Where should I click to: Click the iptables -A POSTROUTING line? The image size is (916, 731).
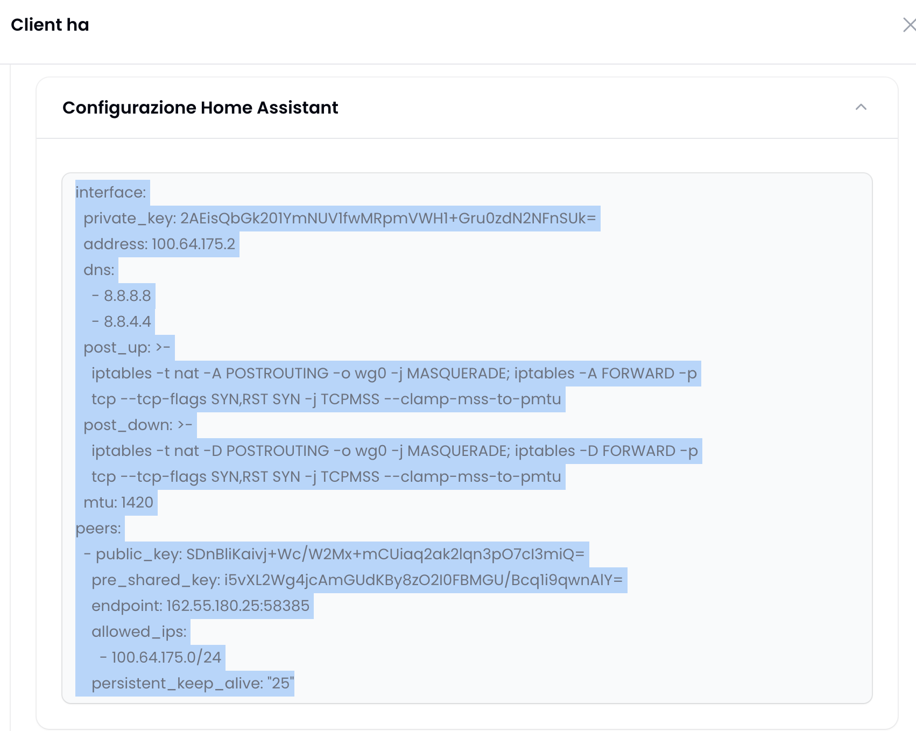click(394, 373)
